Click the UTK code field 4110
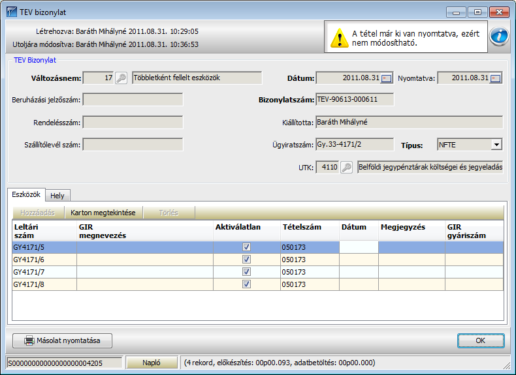 pos(327,168)
